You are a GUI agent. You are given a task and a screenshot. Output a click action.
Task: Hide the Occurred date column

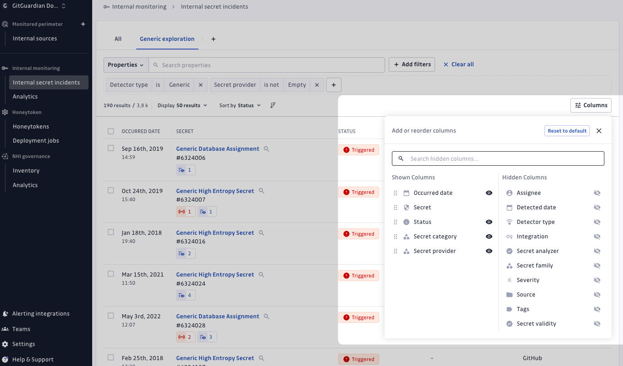point(489,193)
